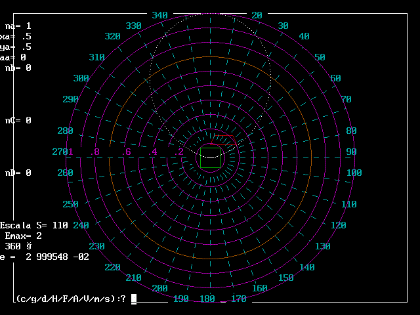Click the na= 1 parameter text
The width and height of the screenshot is (420, 315).
[x=18, y=26]
